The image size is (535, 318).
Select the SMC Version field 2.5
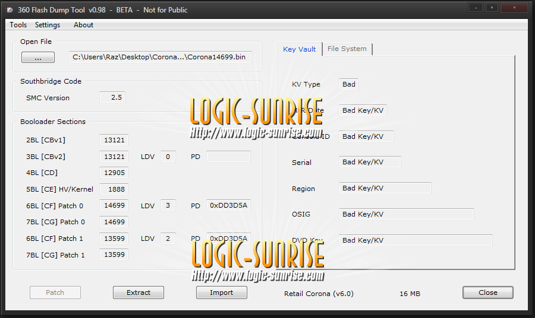[x=112, y=97]
